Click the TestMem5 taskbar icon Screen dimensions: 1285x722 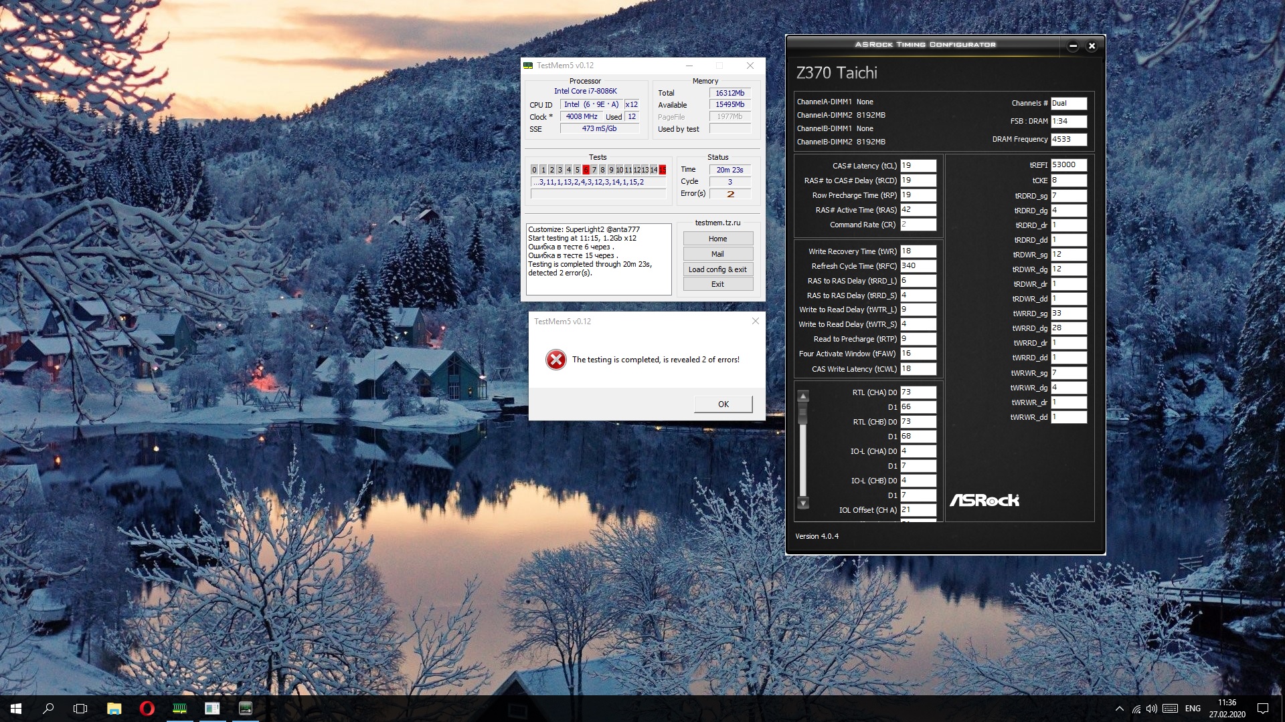[x=179, y=709]
